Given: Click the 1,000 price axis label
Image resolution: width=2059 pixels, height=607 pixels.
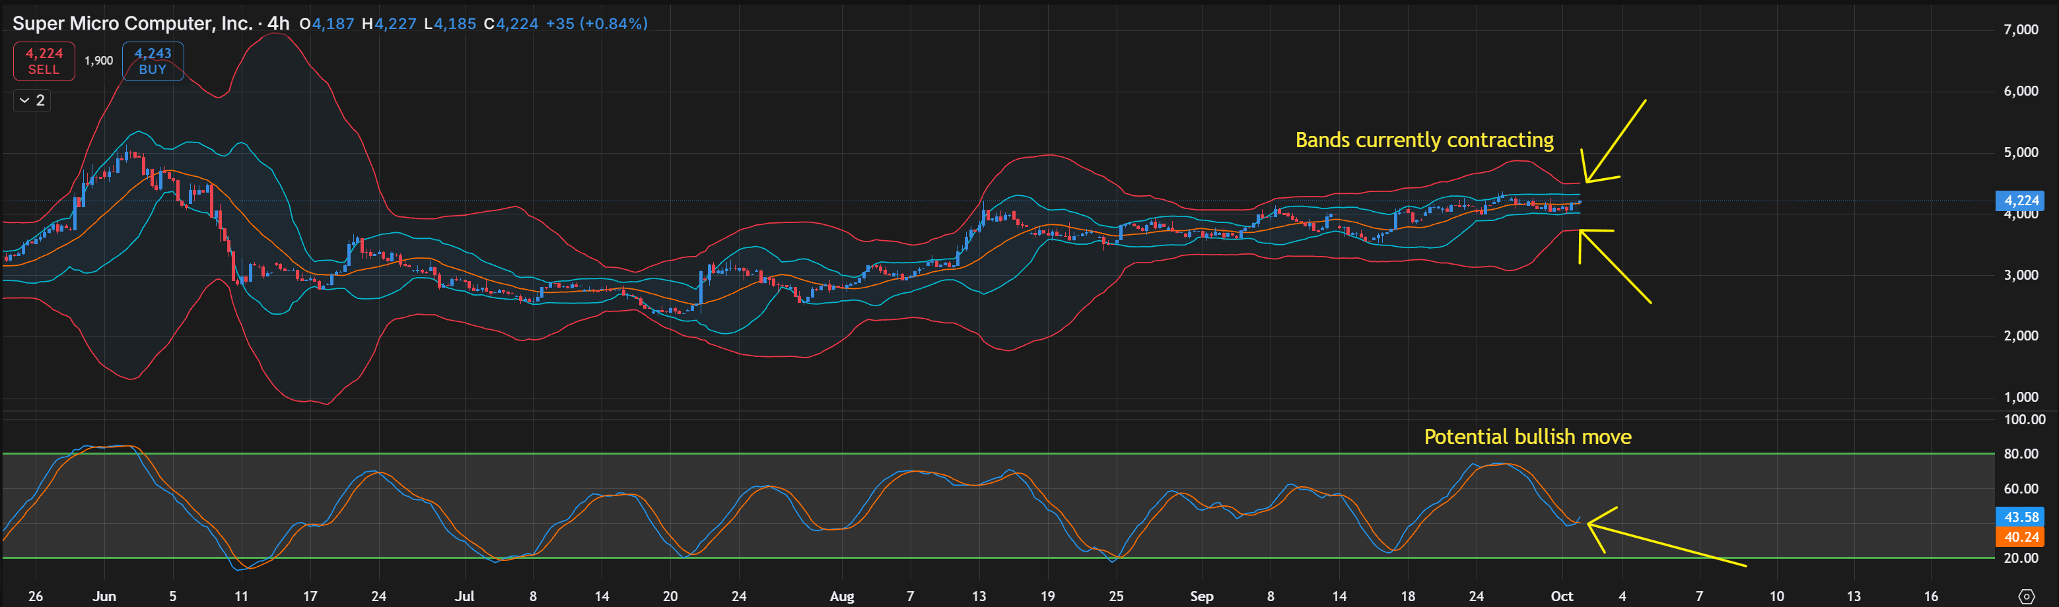Looking at the screenshot, I should [2021, 397].
